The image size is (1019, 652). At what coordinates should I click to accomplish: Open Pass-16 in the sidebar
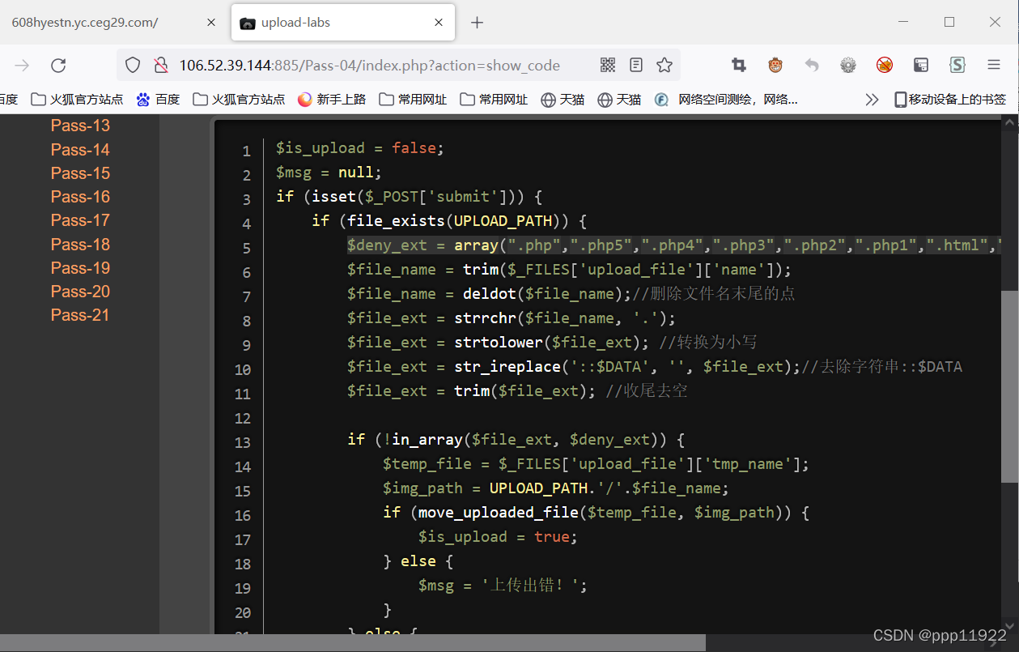coord(80,197)
